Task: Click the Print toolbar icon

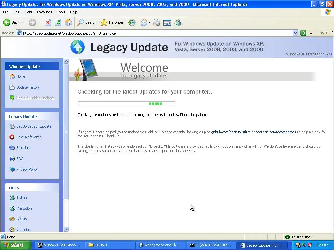Action: point(157,22)
